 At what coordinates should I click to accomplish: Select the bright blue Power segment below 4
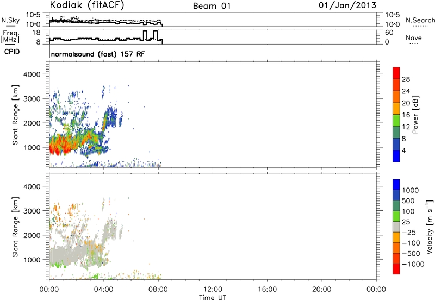396,156
